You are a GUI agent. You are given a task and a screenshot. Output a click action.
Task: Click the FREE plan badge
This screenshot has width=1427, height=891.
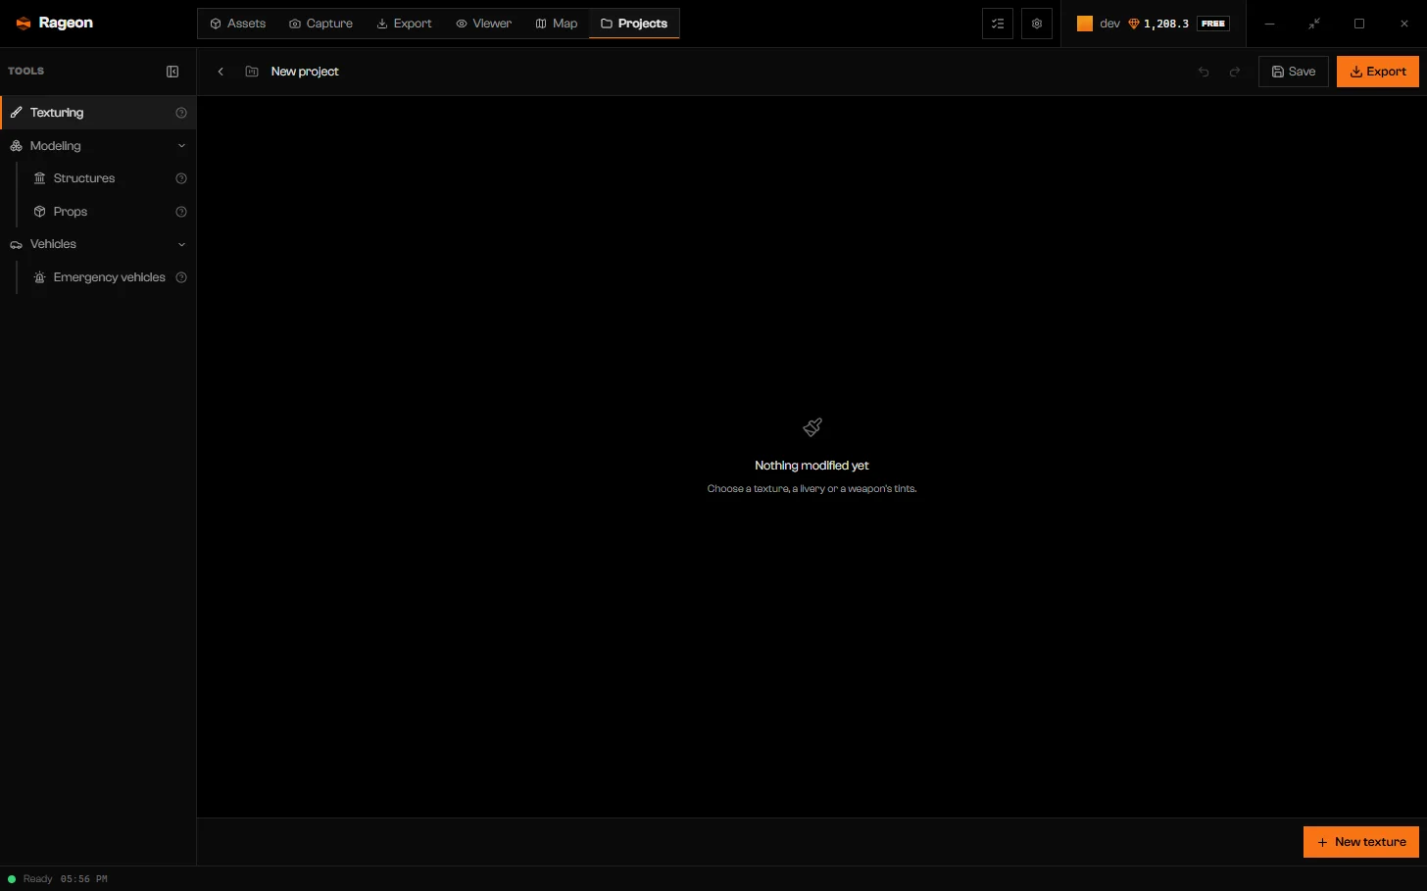(1213, 24)
